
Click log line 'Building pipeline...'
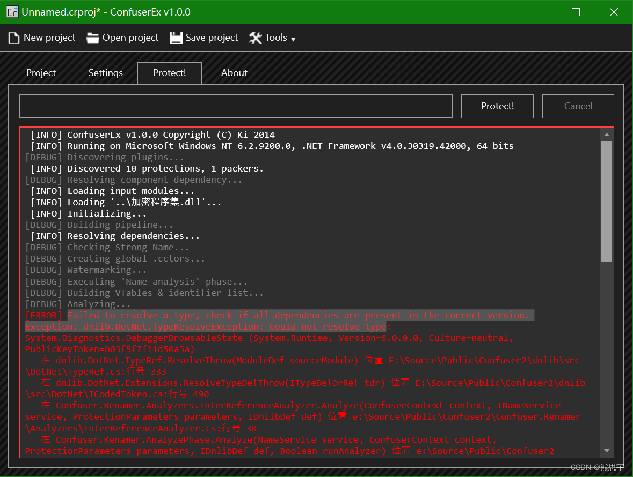99,225
